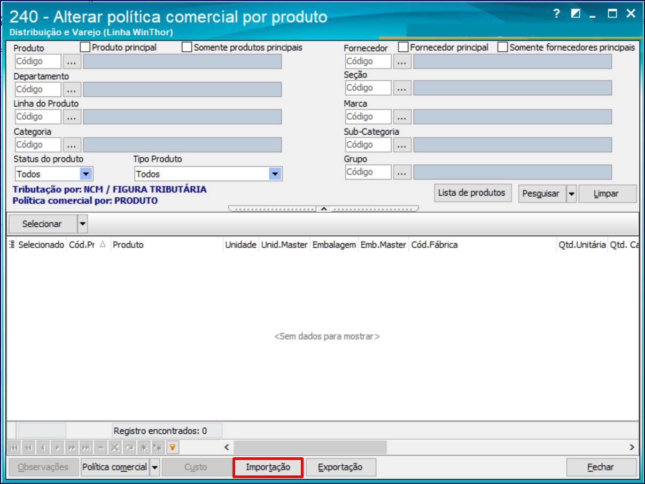Check the Produto principal checkbox
This screenshot has height=484, width=645.
point(85,47)
